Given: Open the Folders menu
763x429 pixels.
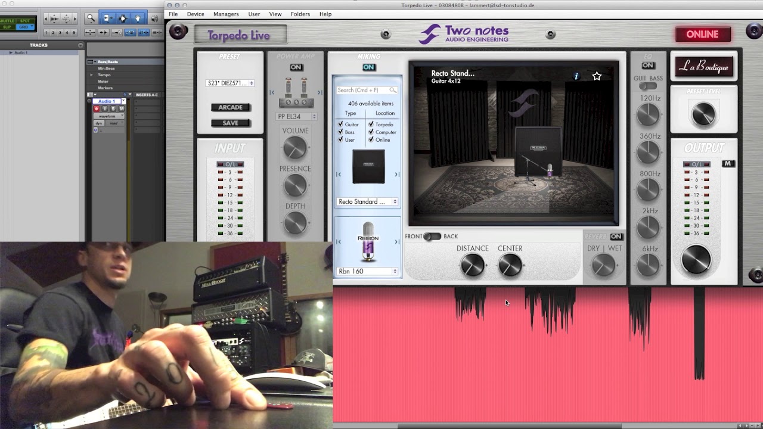Looking at the screenshot, I should [300, 14].
